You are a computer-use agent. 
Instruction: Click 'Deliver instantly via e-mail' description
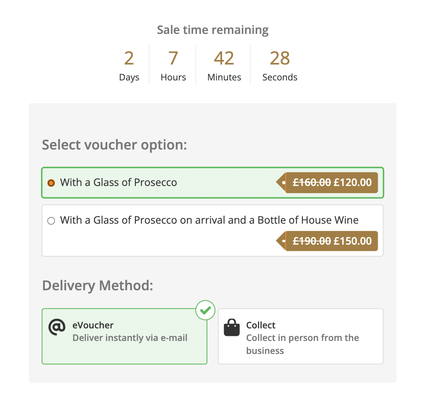point(130,338)
